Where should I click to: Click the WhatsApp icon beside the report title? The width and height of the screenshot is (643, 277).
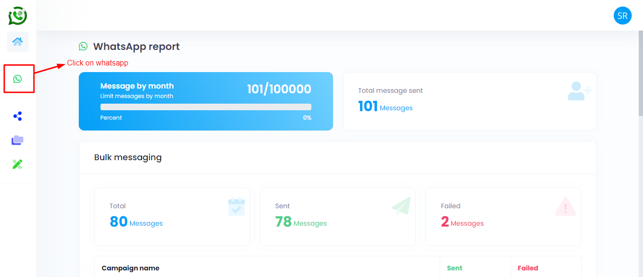84,46
